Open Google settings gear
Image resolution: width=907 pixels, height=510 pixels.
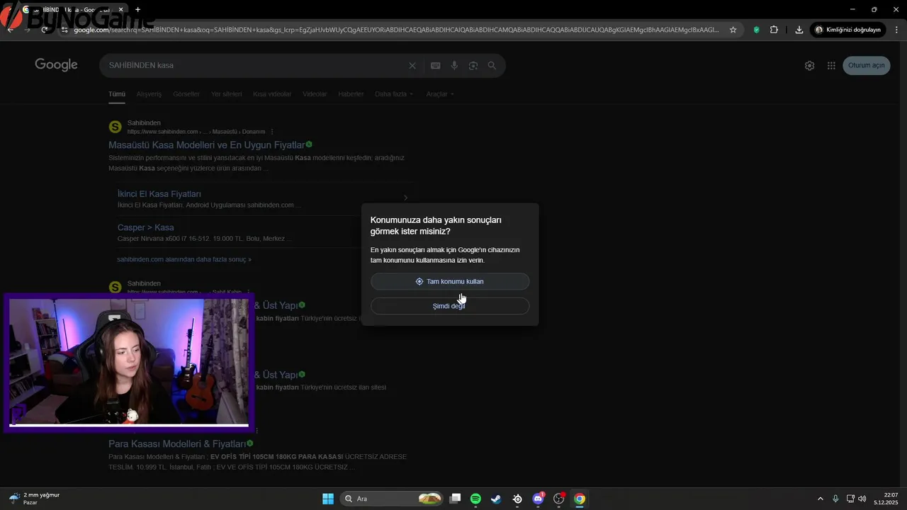[x=810, y=65]
